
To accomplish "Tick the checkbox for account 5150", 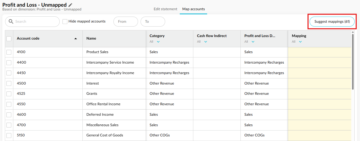I will [x=9, y=135].
